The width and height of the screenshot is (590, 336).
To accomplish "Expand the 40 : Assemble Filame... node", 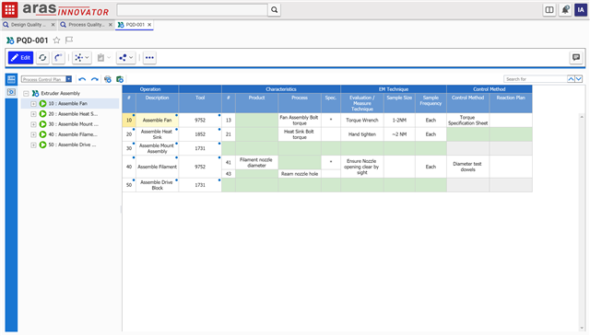I will tap(33, 134).
